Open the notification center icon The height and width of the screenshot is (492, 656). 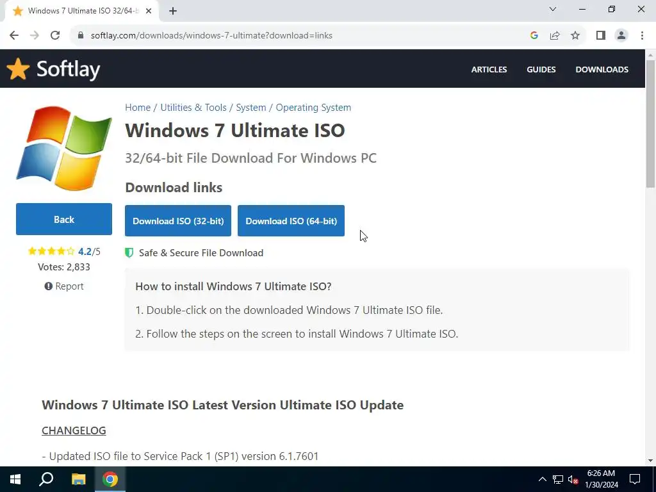coord(635,479)
